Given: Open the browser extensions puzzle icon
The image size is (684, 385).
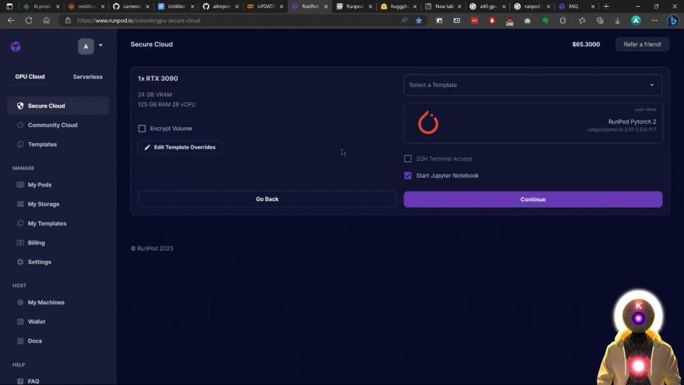Looking at the screenshot, I should (562, 21).
